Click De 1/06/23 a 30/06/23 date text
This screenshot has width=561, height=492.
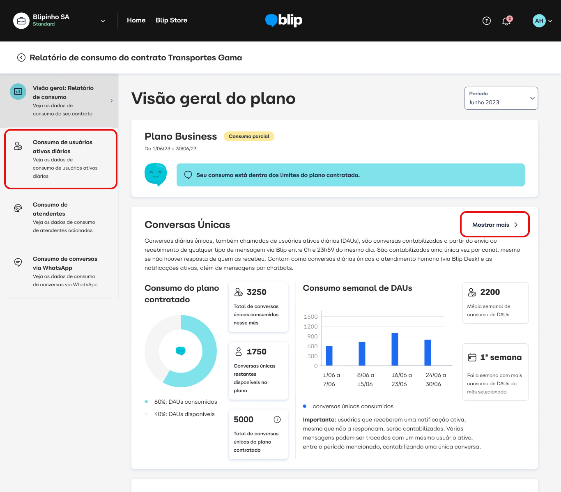pos(170,149)
